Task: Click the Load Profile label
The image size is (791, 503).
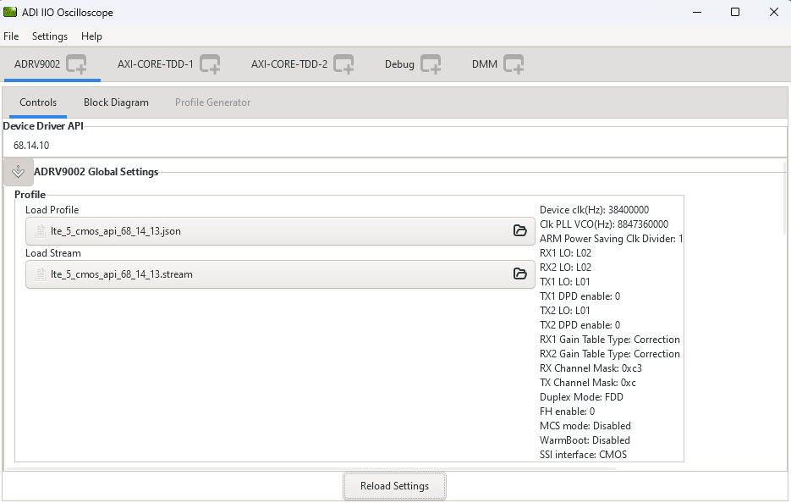Action: pos(52,210)
